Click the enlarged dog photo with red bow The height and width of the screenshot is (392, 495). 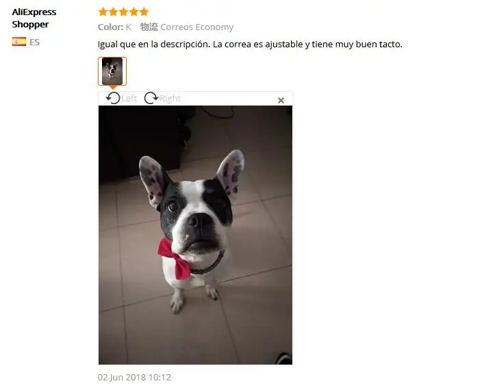pos(195,235)
